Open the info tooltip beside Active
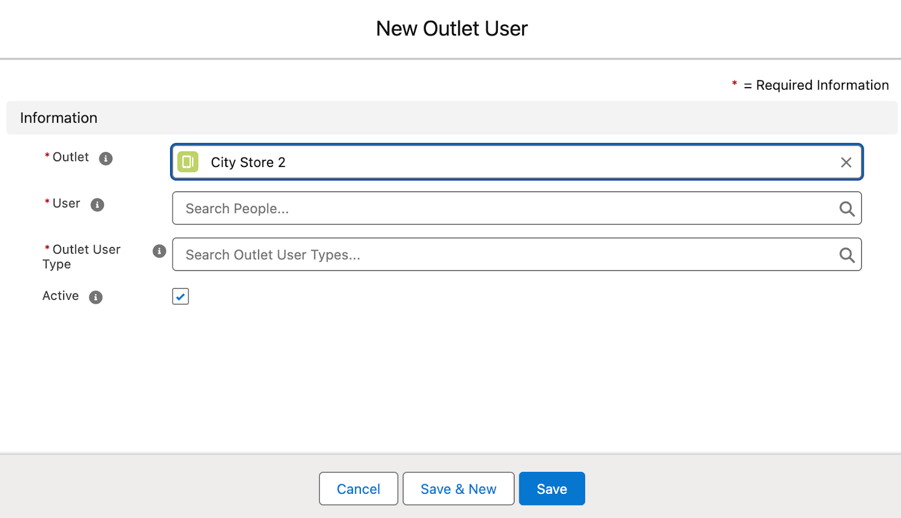Screen dimensions: 901x518 point(96,297)
